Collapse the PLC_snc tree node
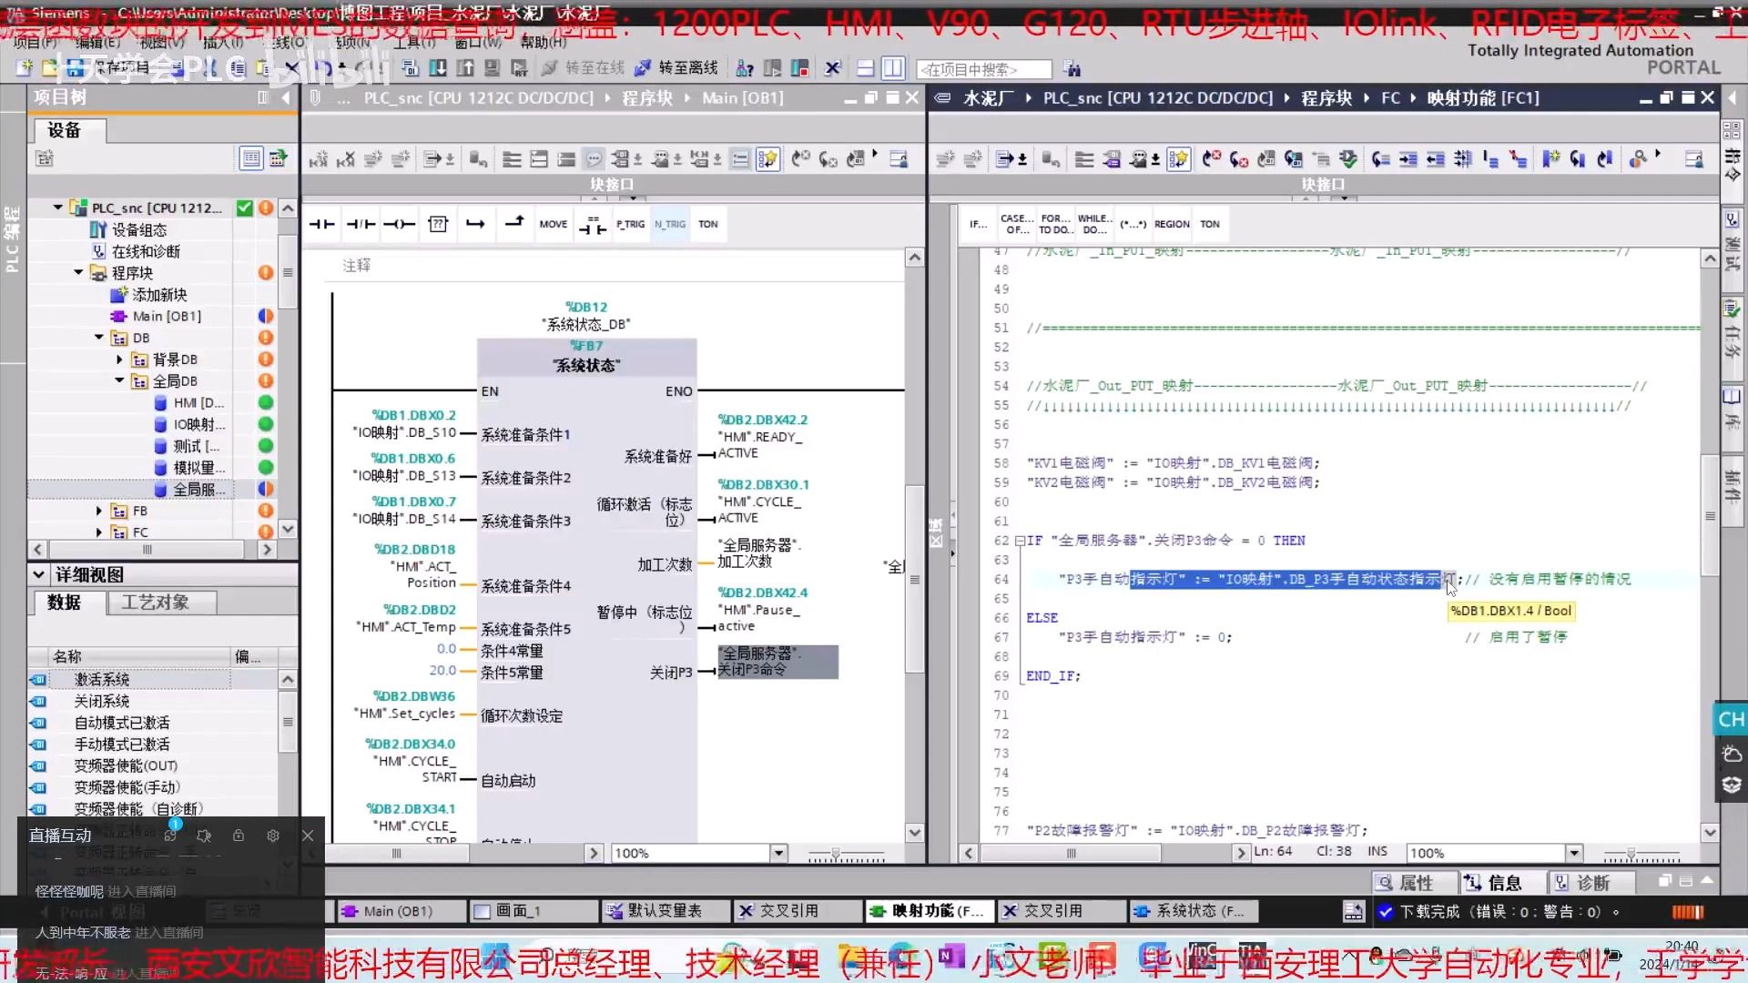Image resolution: width=1748 pixels, height=983 pixels. pos(58,208)
